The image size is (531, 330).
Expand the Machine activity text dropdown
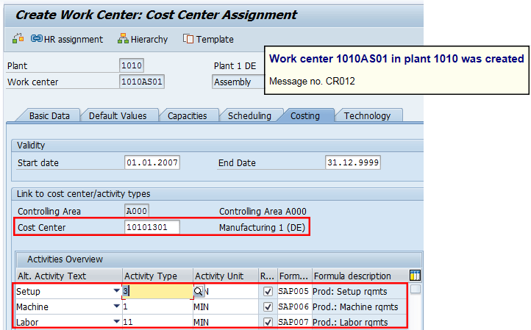[115, 306]
